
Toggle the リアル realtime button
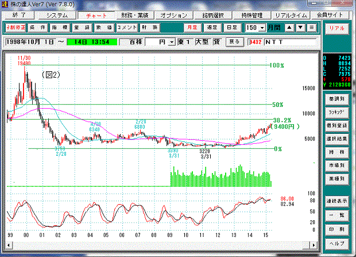coord(337,29)
